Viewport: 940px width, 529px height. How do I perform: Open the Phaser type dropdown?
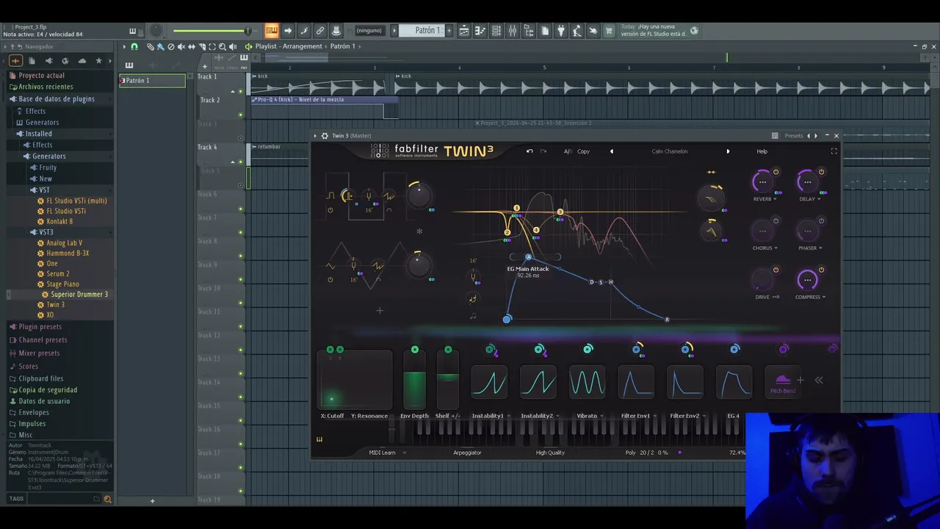click(820, 248)
